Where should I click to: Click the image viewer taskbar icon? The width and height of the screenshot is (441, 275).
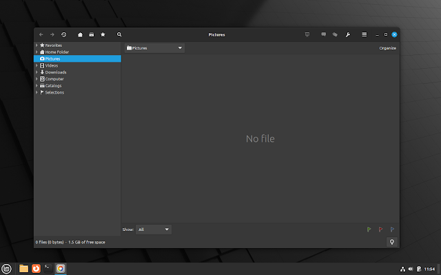pyautogui.click(x=60, y=269)
